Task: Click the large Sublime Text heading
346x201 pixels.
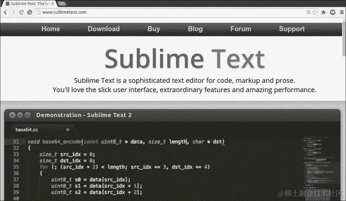Action: coord(185,59)
